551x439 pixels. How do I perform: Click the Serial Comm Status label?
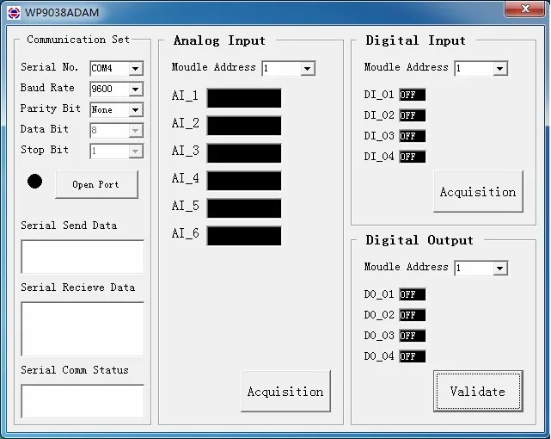tap(75, 370)
